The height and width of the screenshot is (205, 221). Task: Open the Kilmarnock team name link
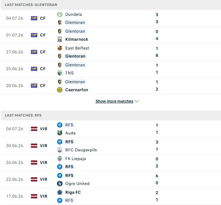(x=77, y=39)
